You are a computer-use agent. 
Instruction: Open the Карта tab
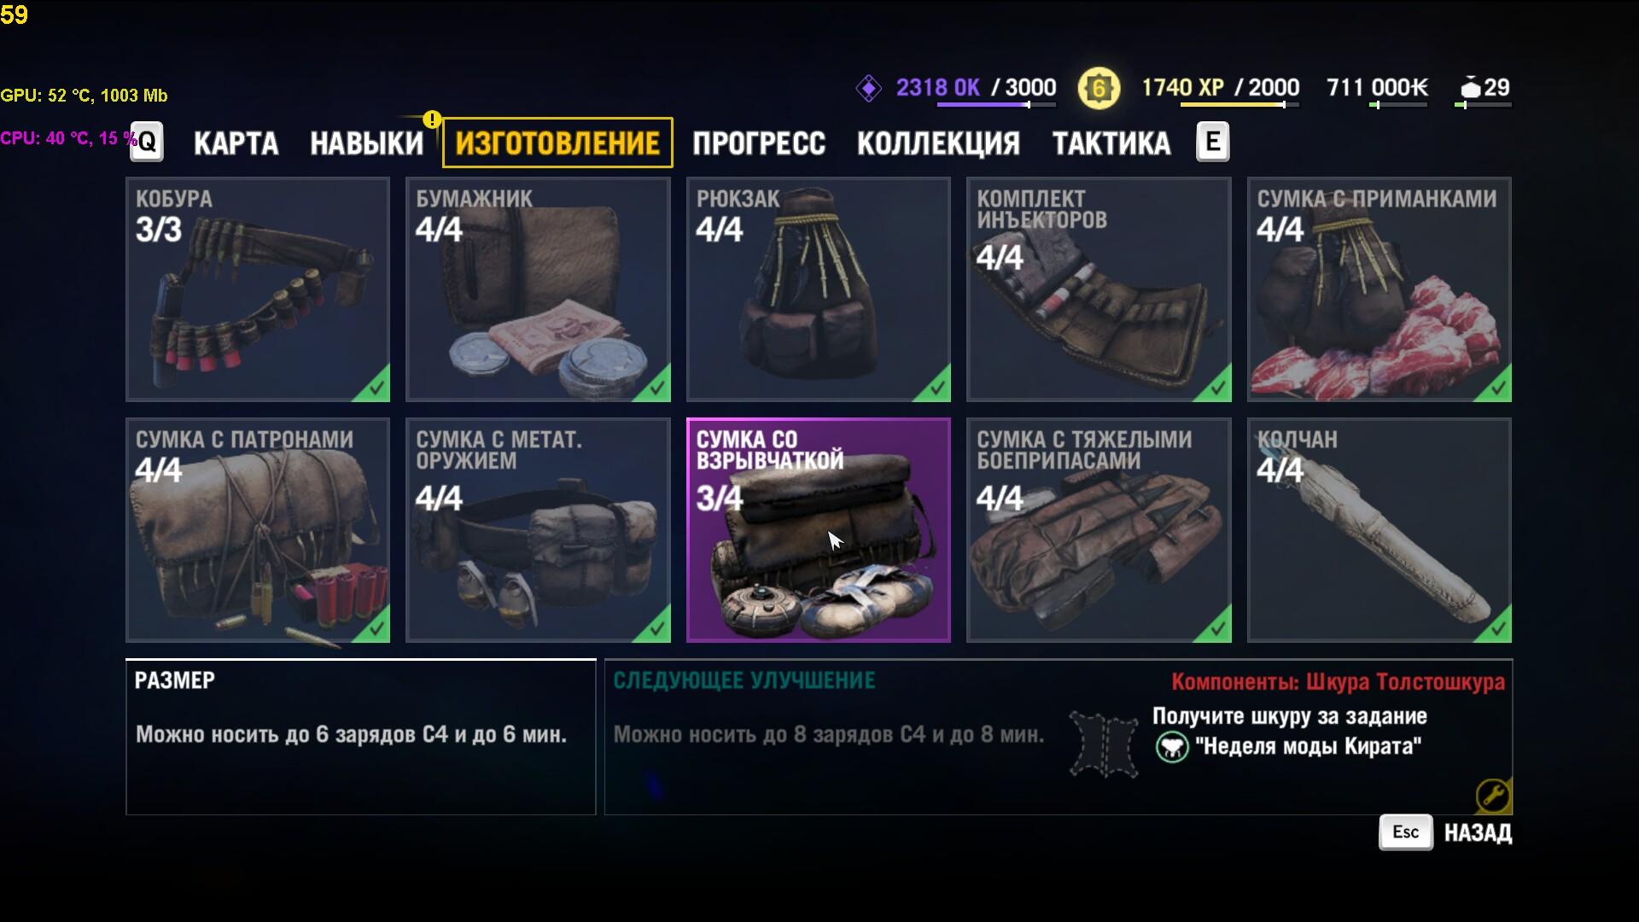click(236, 143)
